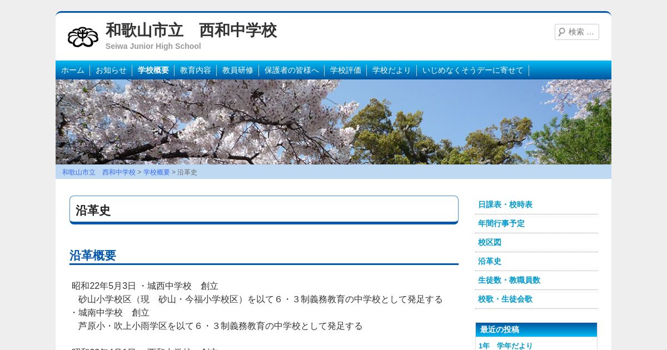Screen dimensions: 667x350
Task: Click the school crest logo icon
Action: pyautogui.click(x=83, y=37)
